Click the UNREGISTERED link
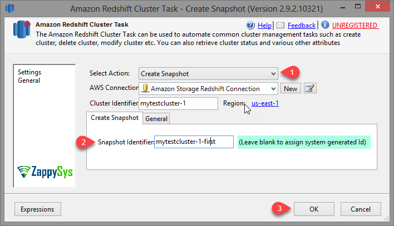This screenshot has width=394, height=226. (x=355, y=26)
